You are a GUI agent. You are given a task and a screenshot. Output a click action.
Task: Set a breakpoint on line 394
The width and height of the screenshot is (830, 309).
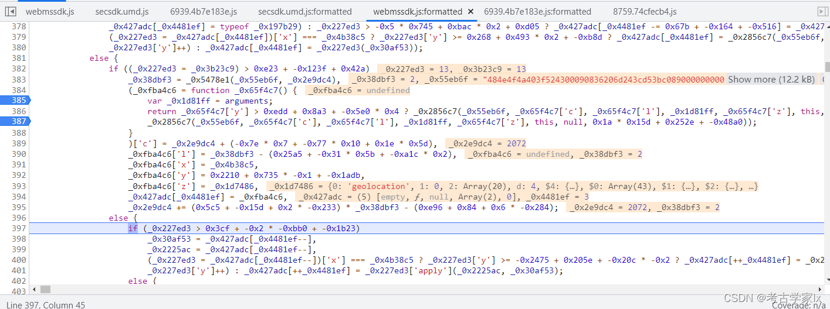[x=19, y=197]
